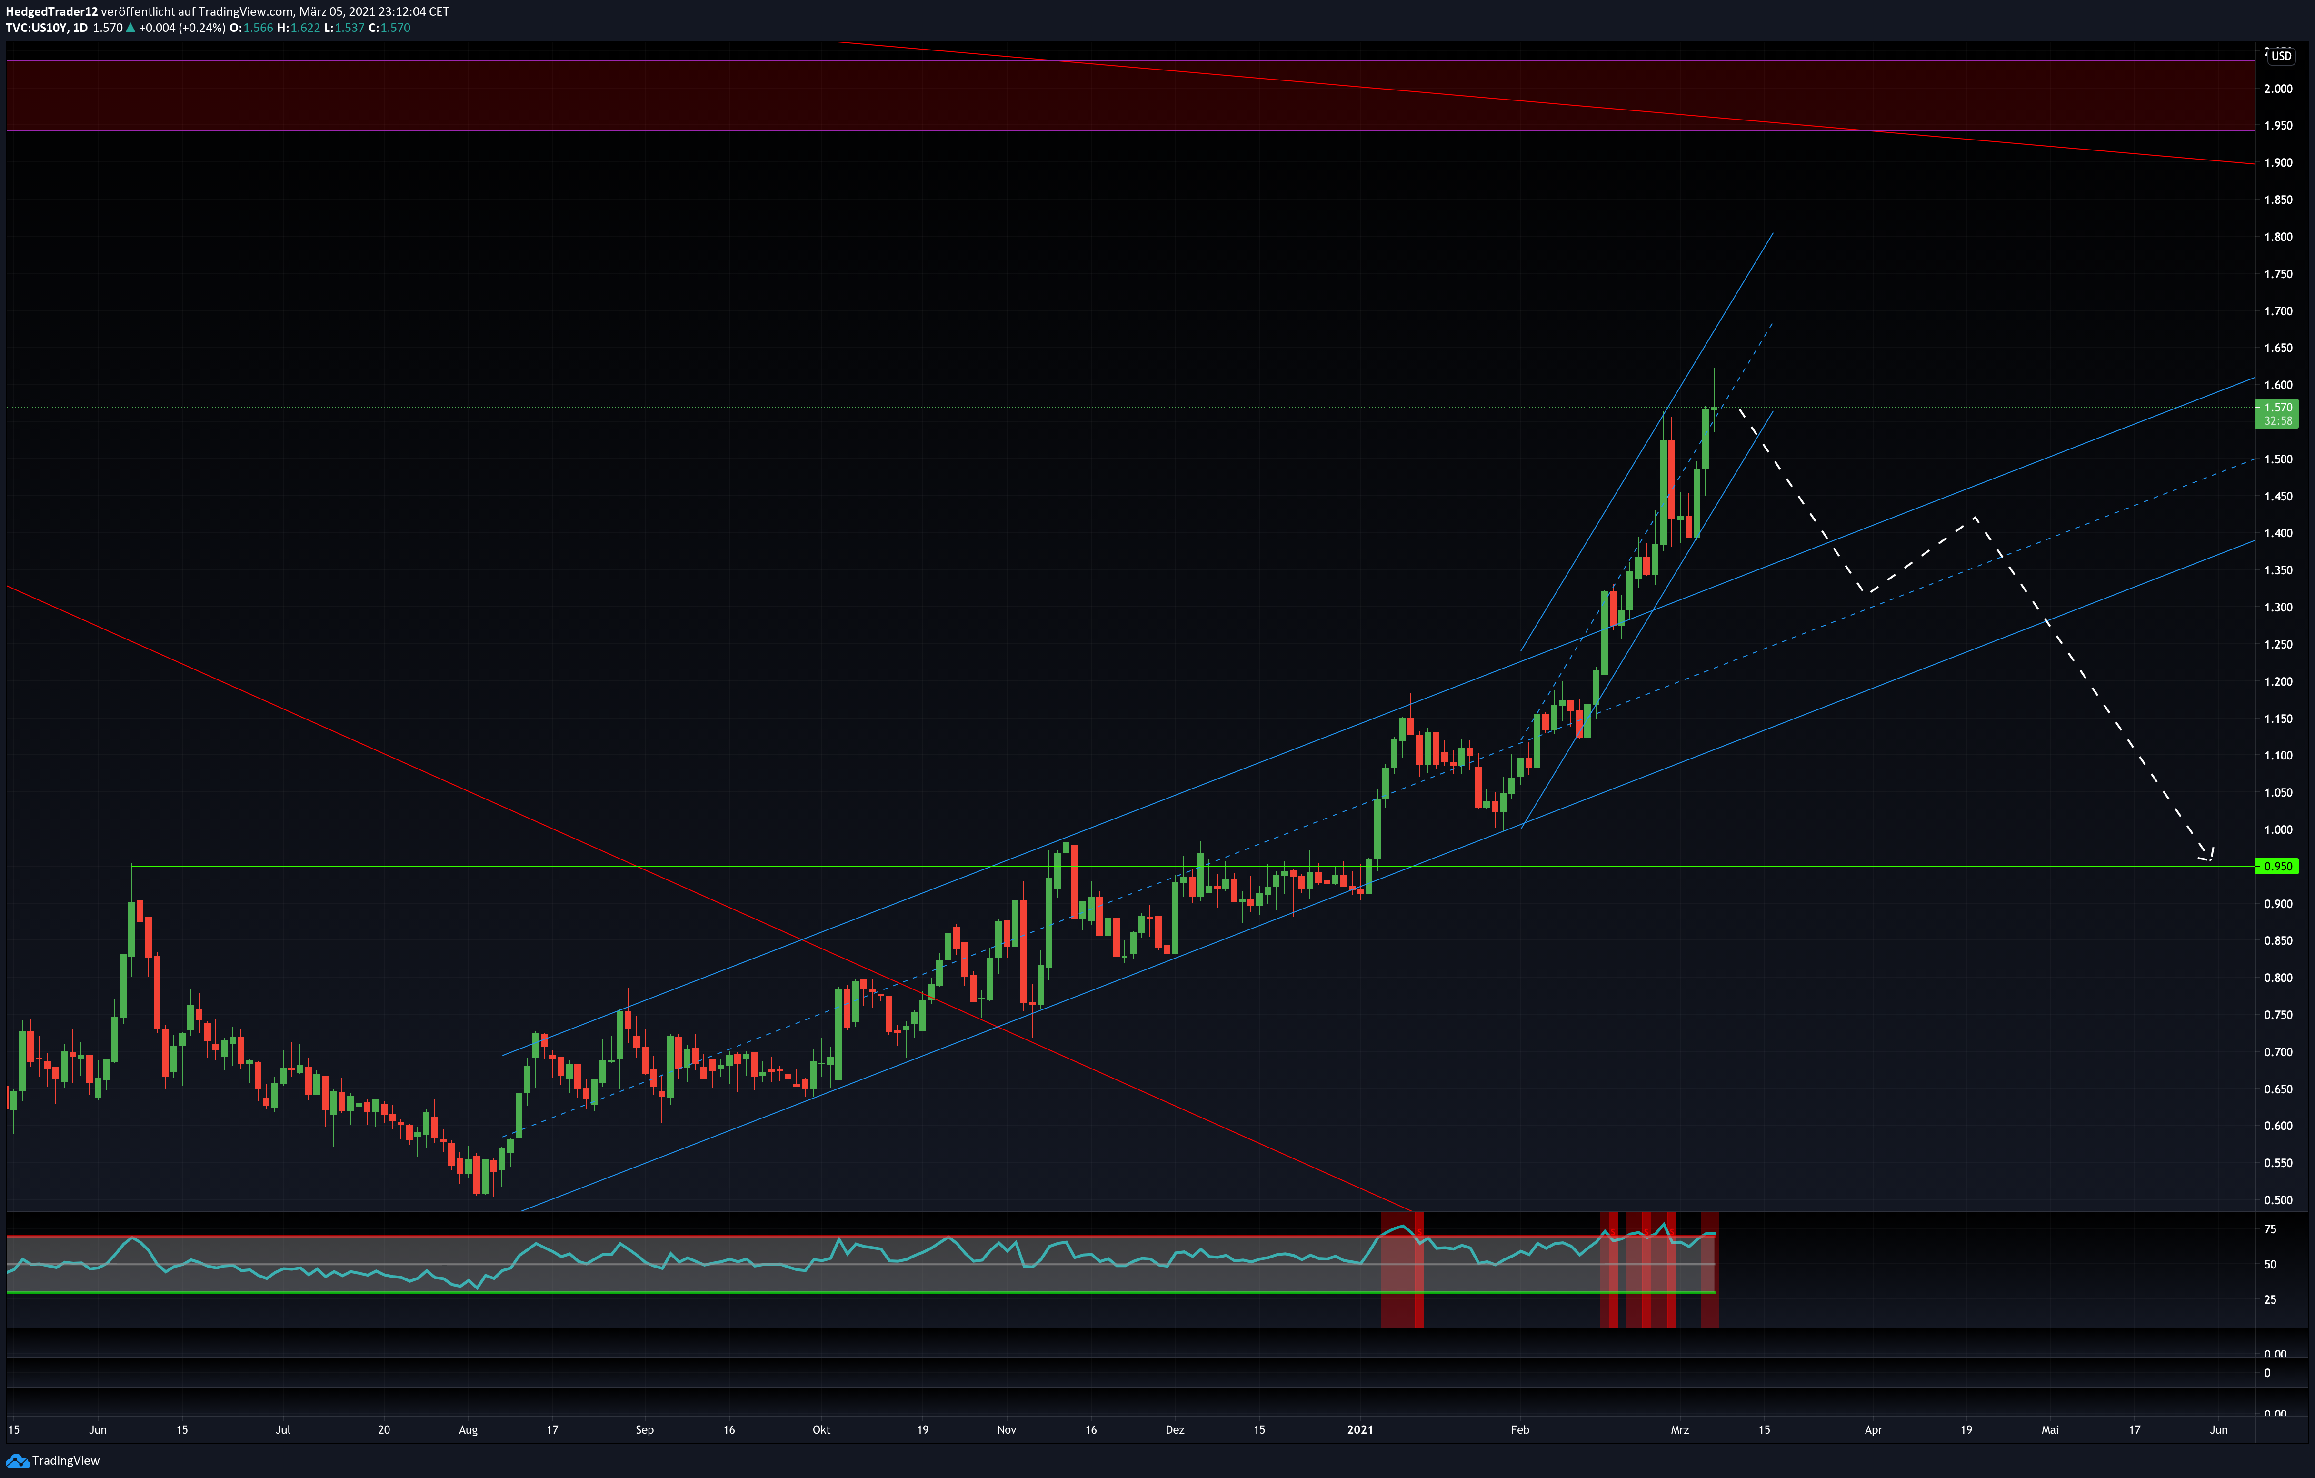
Task: Click the +0.004 (+0.24%) change text
Action: [x=182, y=28]
